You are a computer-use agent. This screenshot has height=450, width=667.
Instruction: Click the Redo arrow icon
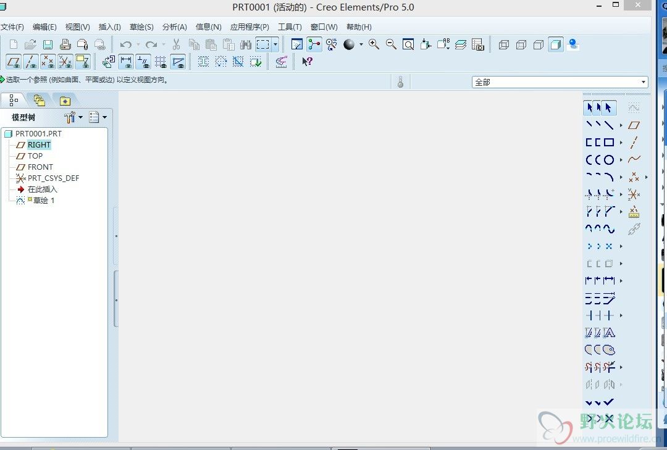coord(151,44)
